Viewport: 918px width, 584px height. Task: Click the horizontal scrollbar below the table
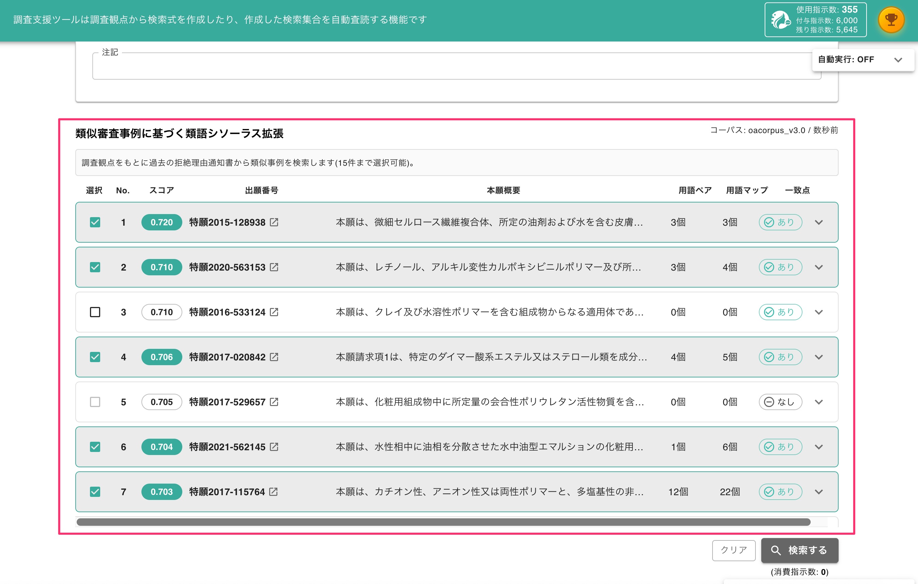pyautogui.click(x=443, y=522)
